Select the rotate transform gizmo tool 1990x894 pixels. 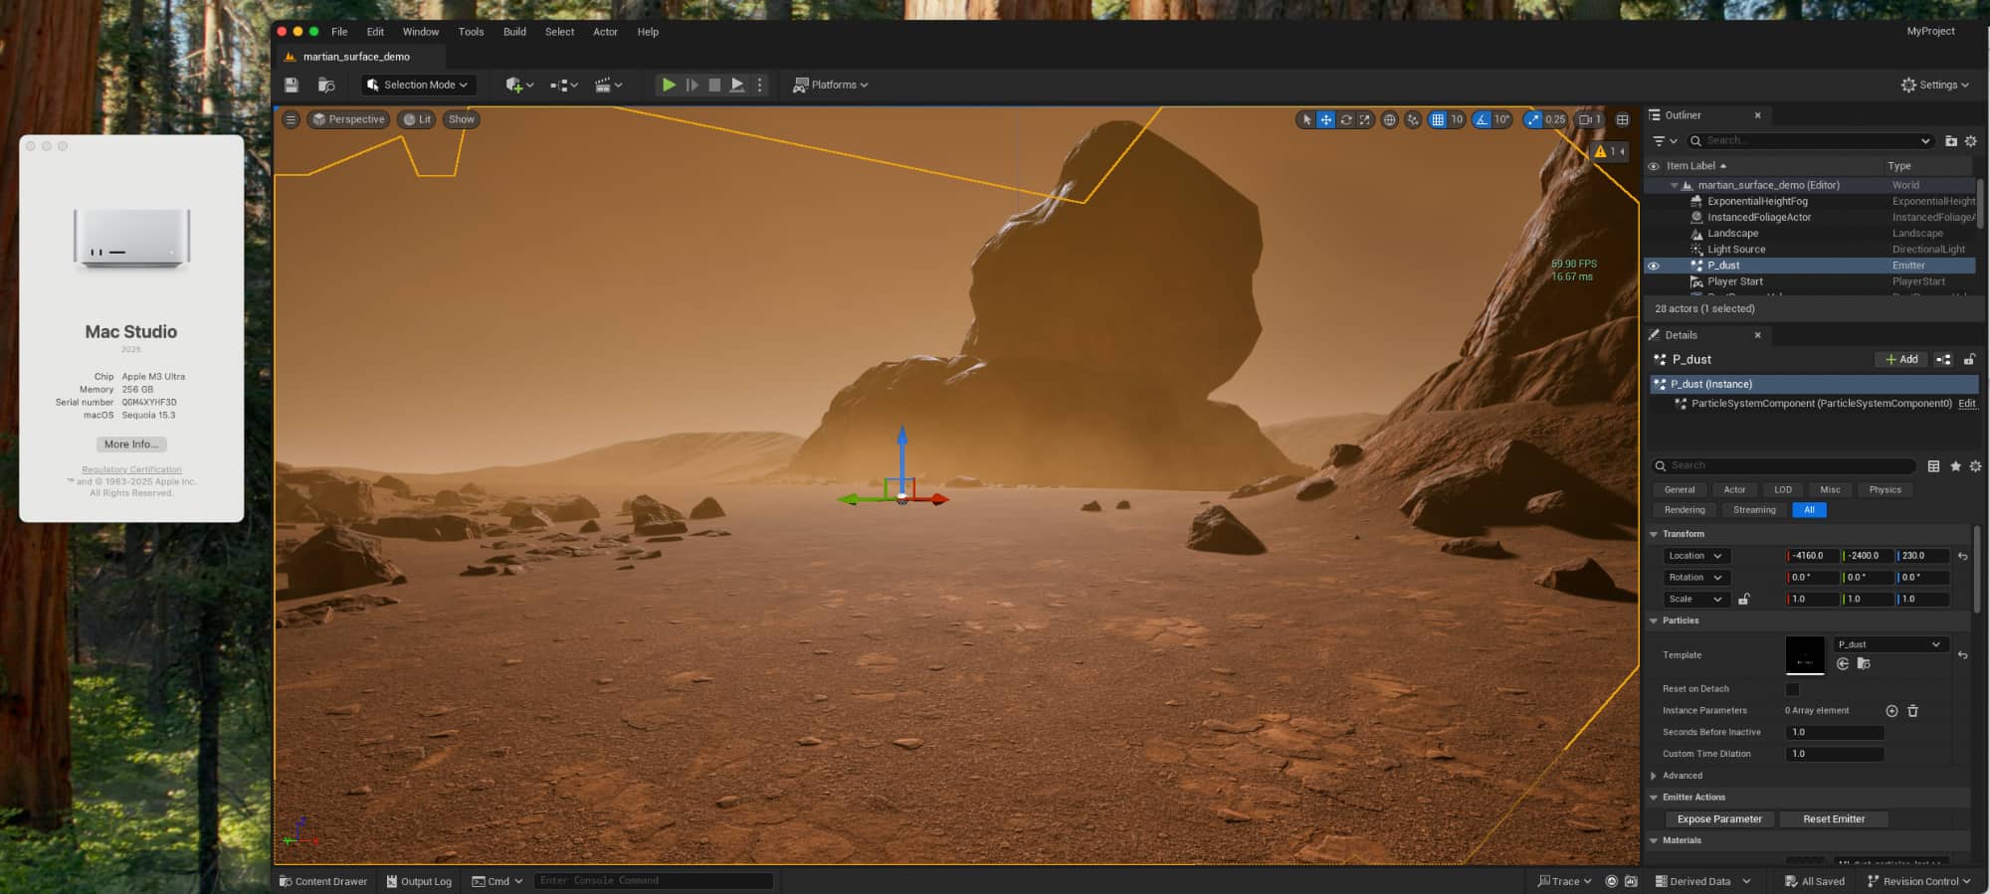pos(1345,119)
